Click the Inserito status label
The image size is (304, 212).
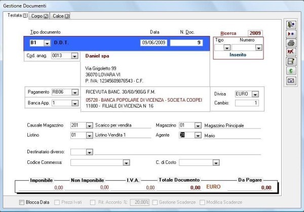coord(238,55)
